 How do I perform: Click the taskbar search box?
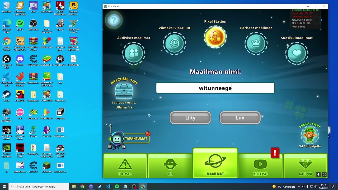tap(39, 187)
